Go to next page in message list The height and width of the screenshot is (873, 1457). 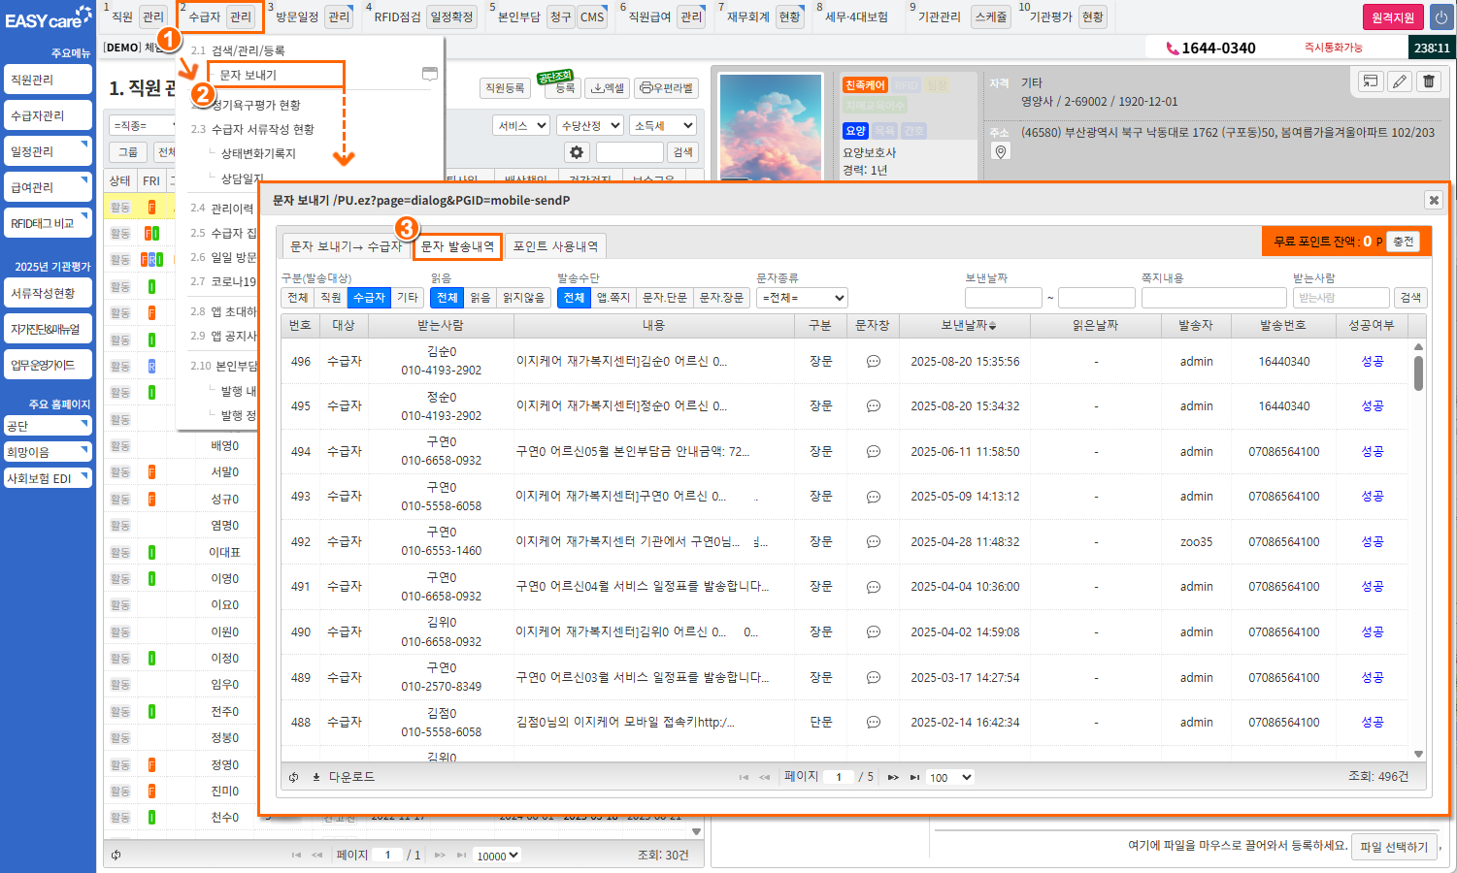click(x=892, y=777)
